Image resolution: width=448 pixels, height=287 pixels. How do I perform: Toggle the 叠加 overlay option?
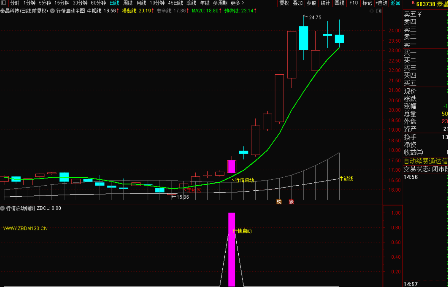click(298, 3)
